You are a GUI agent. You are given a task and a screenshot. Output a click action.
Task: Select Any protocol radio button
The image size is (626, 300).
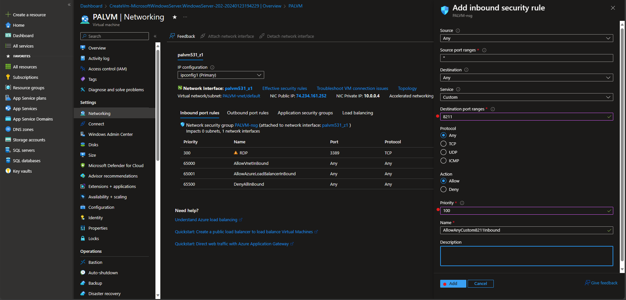[443, 135]
